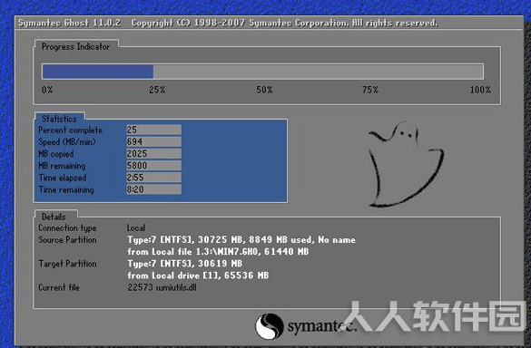The height and width of the screenshot is (348, 531).
Task: Click the ghost mascot drawing
Action: 406,165
